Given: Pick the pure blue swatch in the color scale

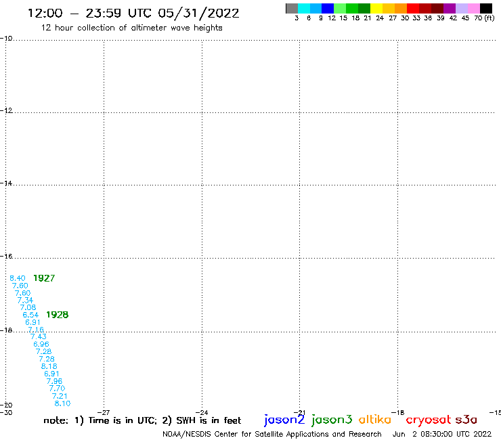Looking at the screenshot, I should (x=328, y=8).
